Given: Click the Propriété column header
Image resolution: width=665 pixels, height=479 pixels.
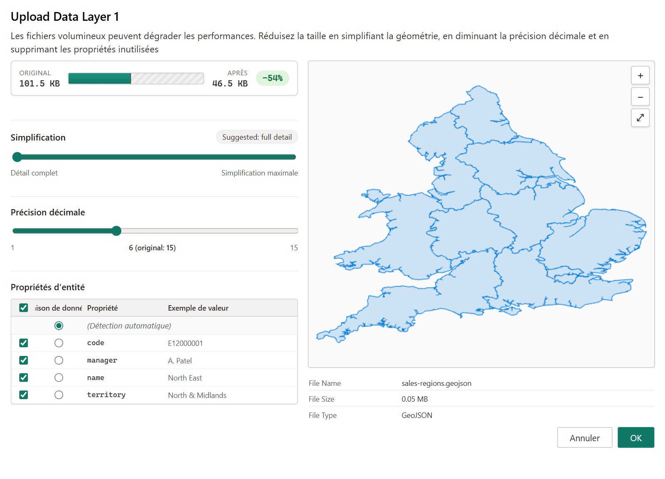Looking at the screenshot, I should pos(102,308).
